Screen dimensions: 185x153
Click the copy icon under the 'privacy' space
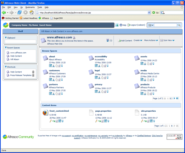click(x=102, y=92)
